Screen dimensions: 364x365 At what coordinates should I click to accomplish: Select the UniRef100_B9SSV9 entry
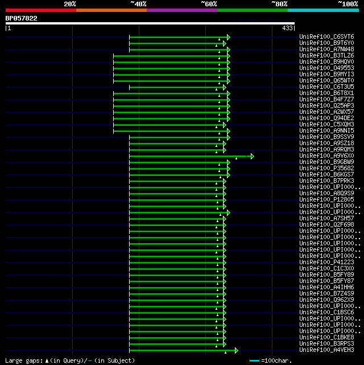click(x=326, y=137)
